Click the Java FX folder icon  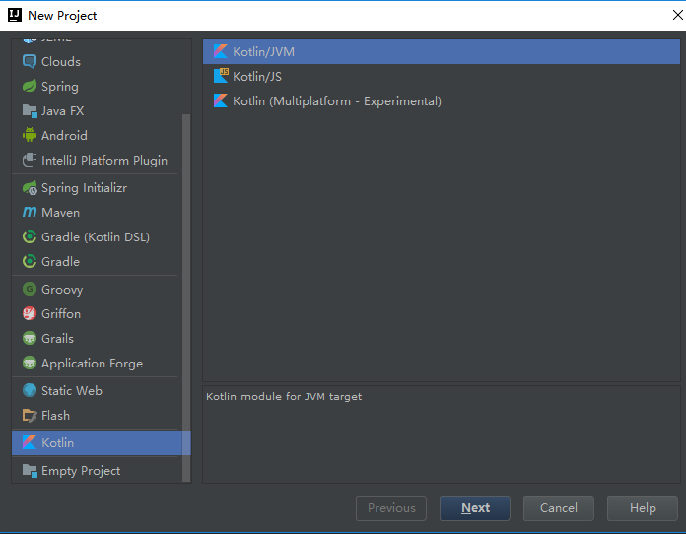point(30,111)
